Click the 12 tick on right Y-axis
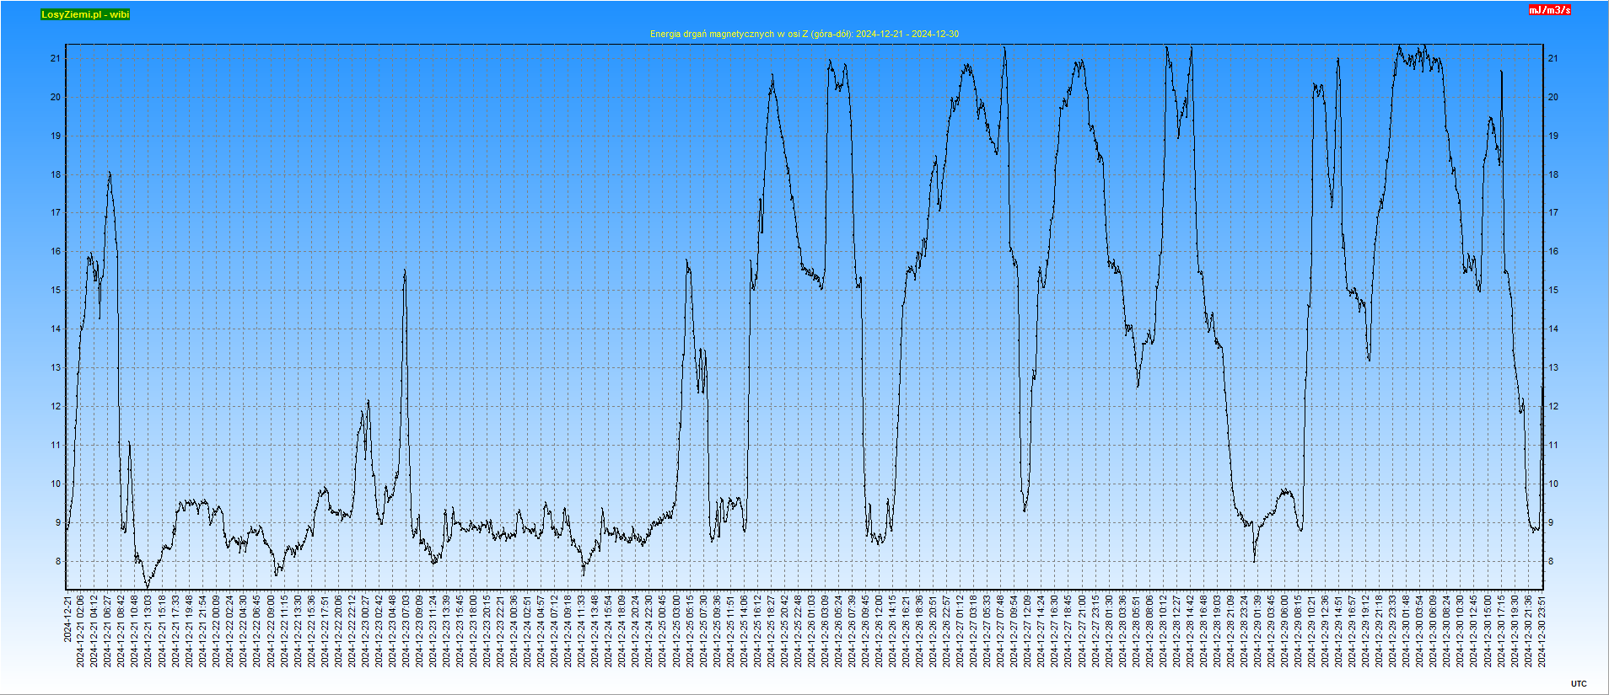1609x695 pixels. pyautogui.click(x=1552, y=406)
